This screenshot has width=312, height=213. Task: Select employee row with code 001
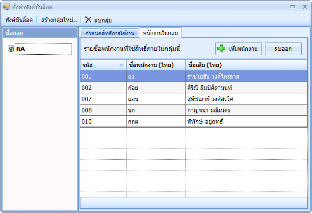coord(103,76)
